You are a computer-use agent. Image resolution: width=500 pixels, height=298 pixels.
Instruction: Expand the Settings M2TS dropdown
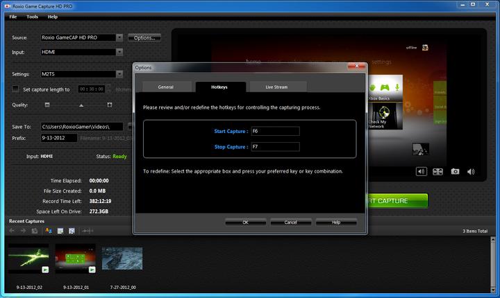pos(119,74)
